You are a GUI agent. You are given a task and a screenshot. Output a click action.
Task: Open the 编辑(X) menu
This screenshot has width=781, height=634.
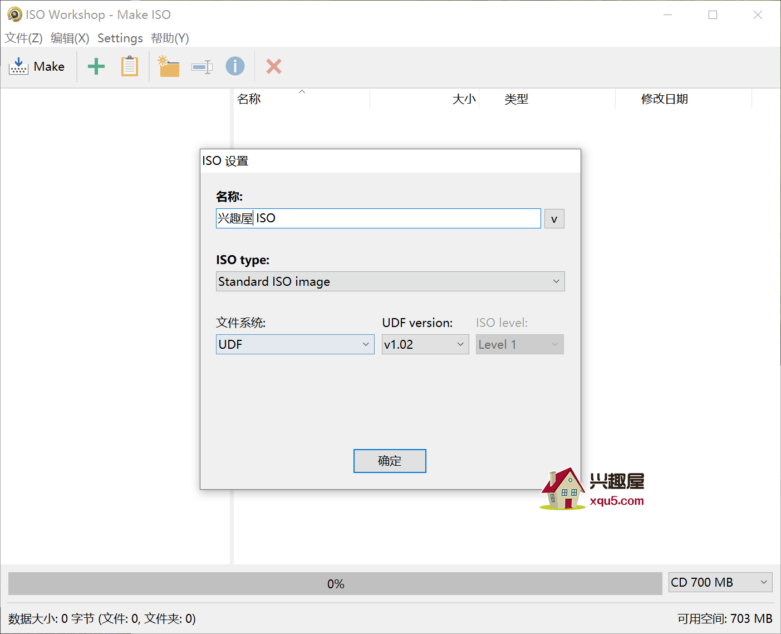[70, 38]
